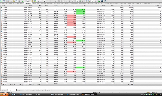Click the row icon for order 1217930

tap(1, 12)
